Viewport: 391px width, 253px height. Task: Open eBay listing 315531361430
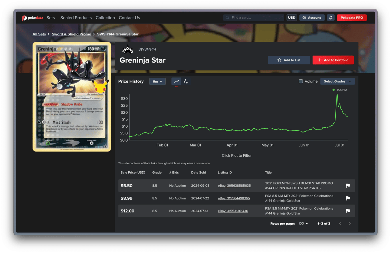(x=233, y=211)
